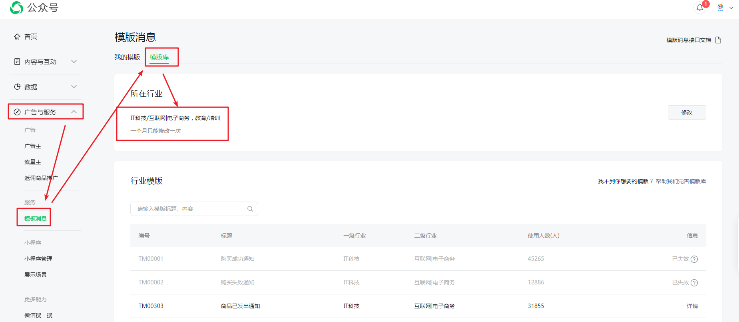Open the 帮助我们完善模版库 link
The image size is (739, 322).
click(681, 181)
